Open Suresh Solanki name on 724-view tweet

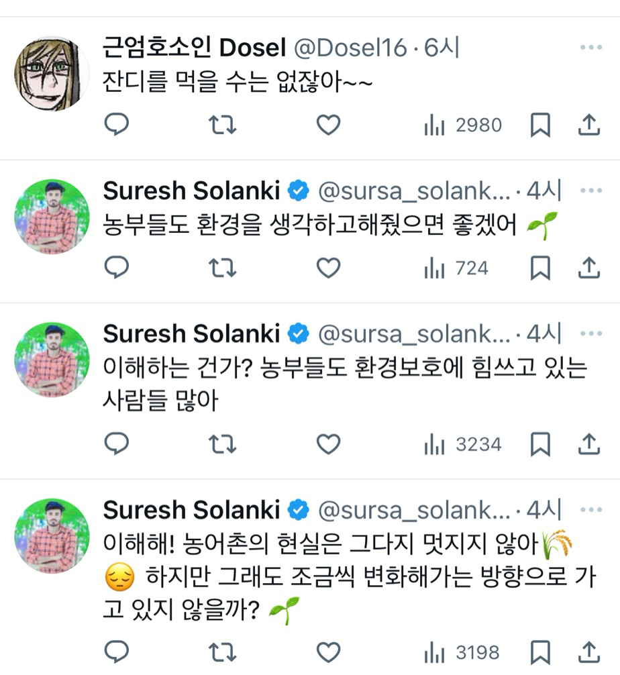pos(191,191)
